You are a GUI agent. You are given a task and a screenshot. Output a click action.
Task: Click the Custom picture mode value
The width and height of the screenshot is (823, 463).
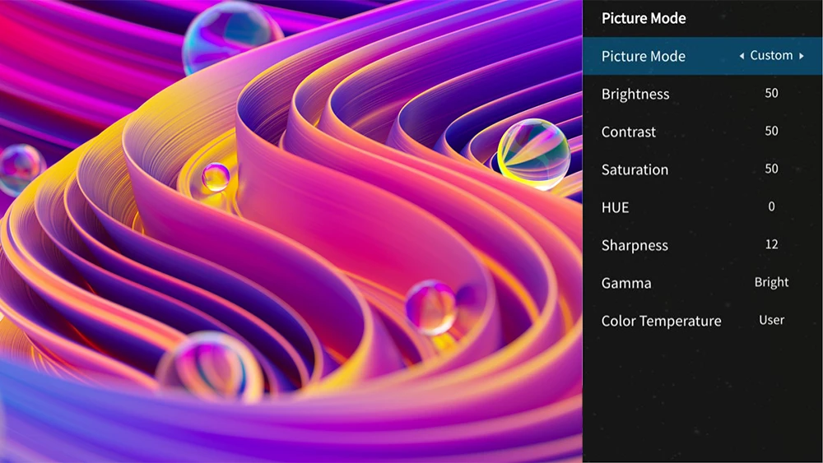pos(771,56)
